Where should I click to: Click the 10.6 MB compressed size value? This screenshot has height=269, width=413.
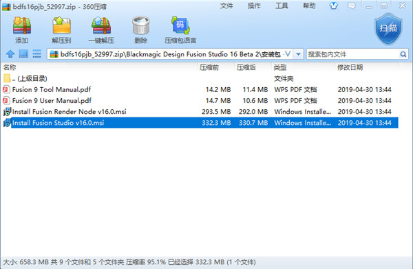click(x=255, y=100)
